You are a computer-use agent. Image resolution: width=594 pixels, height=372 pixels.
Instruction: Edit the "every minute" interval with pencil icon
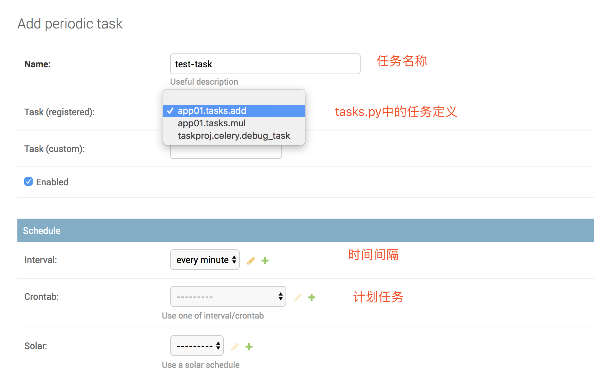coord(251,260)
